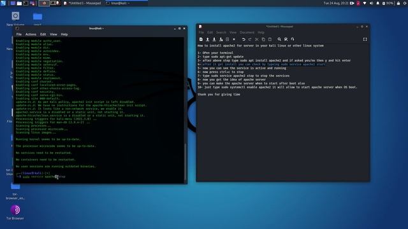Open the volume control in system tray
Viewport: 408px width, 229px height.
pos(371,3)
